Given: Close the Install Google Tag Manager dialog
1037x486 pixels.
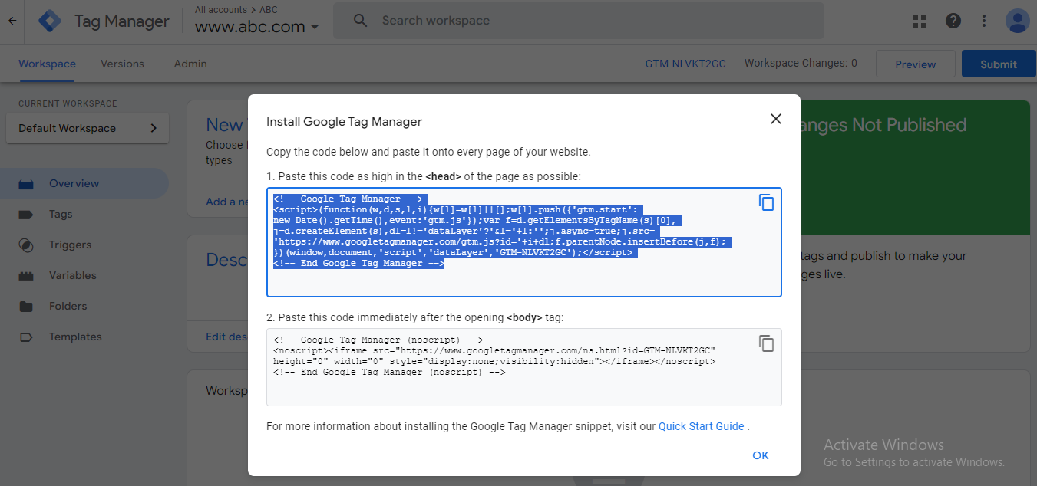Looking at the screenshot, I should click(776, 119).
